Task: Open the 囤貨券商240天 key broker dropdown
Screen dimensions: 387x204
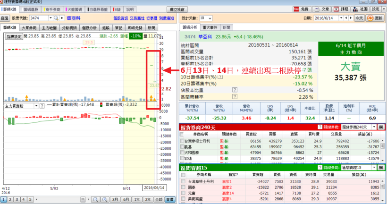Action: 374,127
